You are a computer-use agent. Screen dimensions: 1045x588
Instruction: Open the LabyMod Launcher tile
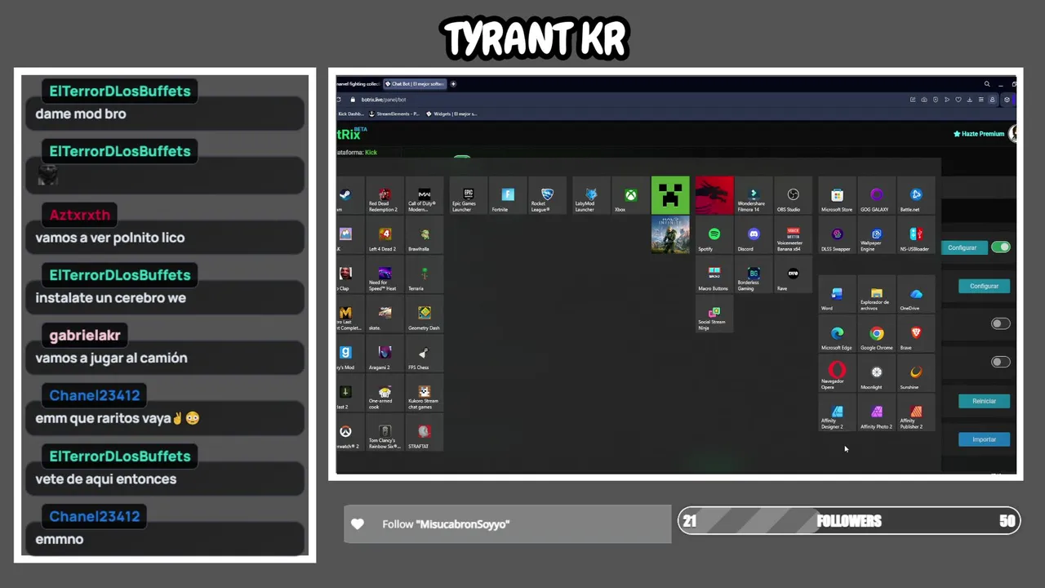591,196
